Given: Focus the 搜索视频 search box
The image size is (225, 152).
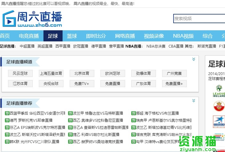Looking at the screenshot, I should (199, 19).
